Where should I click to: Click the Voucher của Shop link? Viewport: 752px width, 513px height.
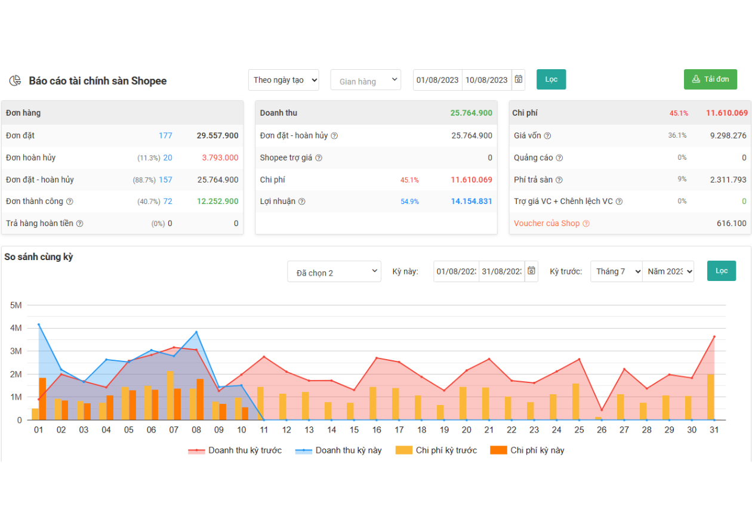(546, 224)
